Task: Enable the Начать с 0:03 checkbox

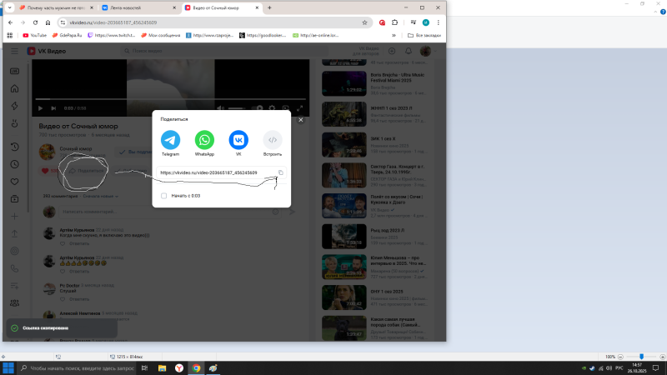Action: point(164,196)
